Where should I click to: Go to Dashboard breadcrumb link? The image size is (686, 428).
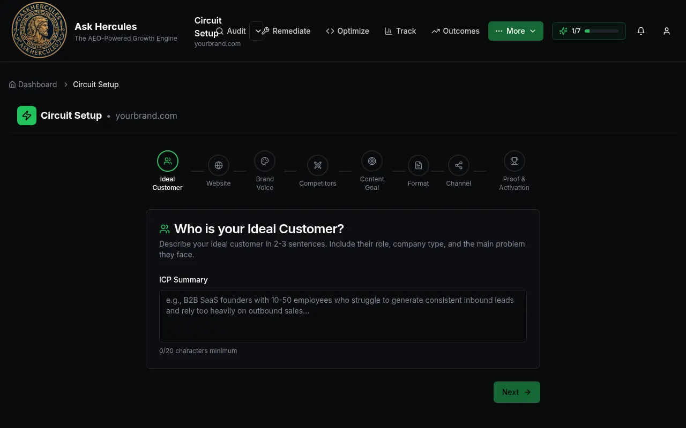[33, 85]
